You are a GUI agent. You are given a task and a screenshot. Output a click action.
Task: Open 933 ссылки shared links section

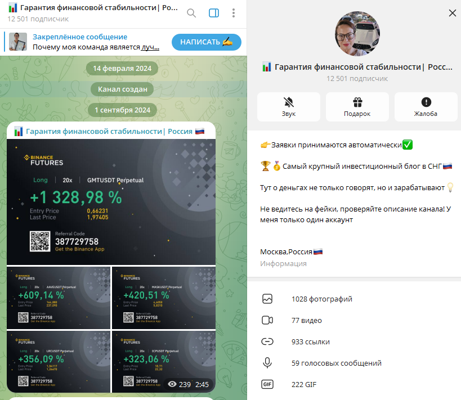coord(354,342)
